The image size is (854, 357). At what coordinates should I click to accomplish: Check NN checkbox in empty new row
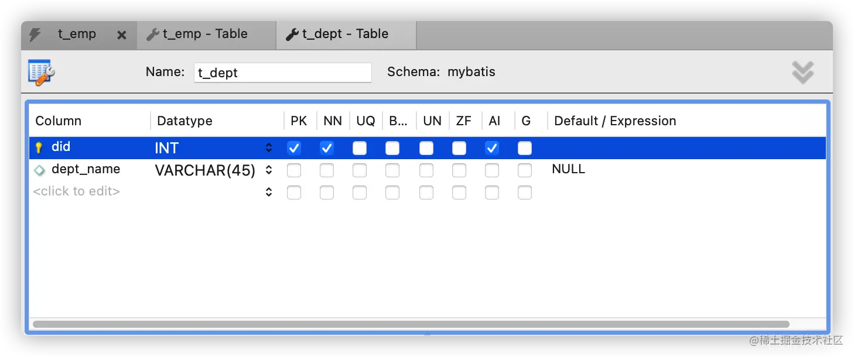[327, 193]
